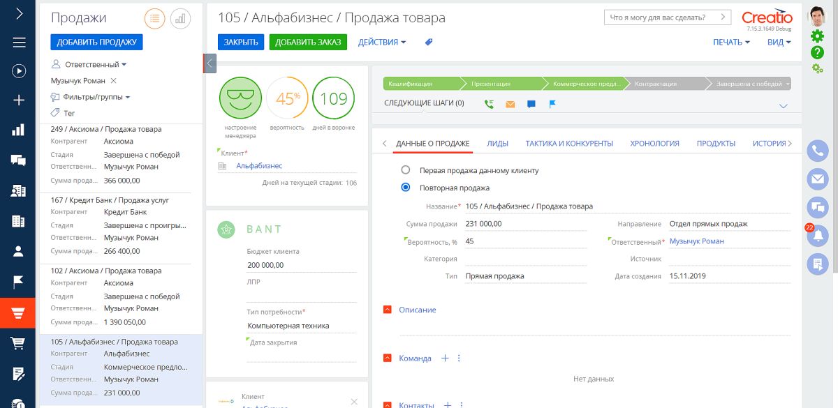This screenshot has width=838, height=408.
Task: Expand the left navigation panel arrow
Action: (19, 13)
